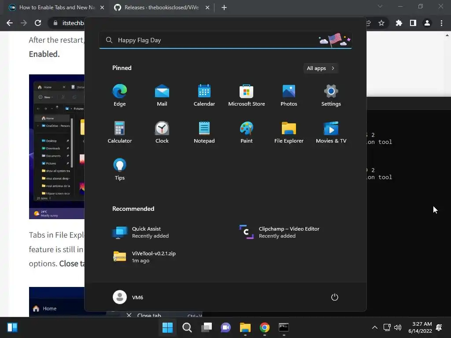Open Chat from the taskbar

point(226,327)
